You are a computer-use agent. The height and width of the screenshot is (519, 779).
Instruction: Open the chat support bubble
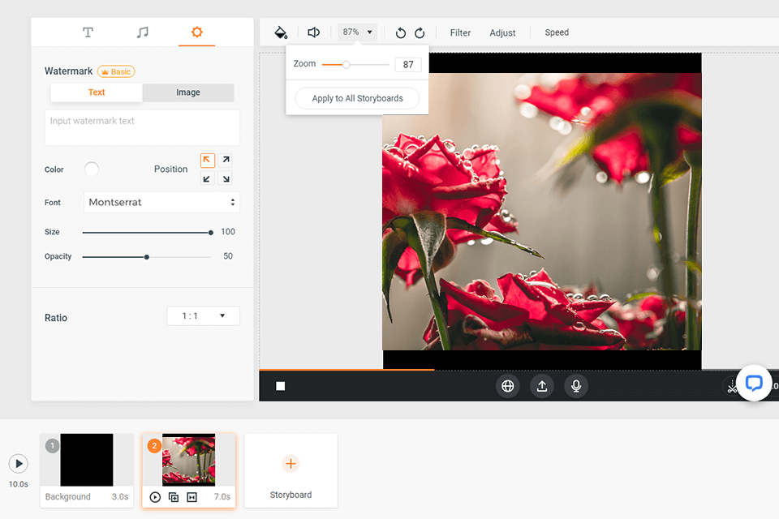point(754,384)
